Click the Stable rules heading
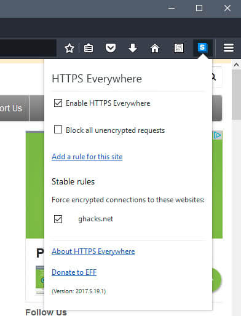The width and height of the screenshot is (241, 316). (73, 181)
